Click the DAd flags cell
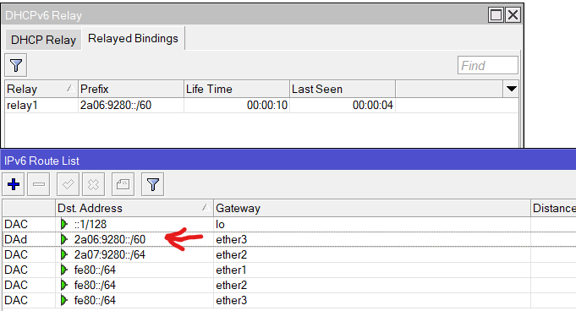 tap(29, 239)
